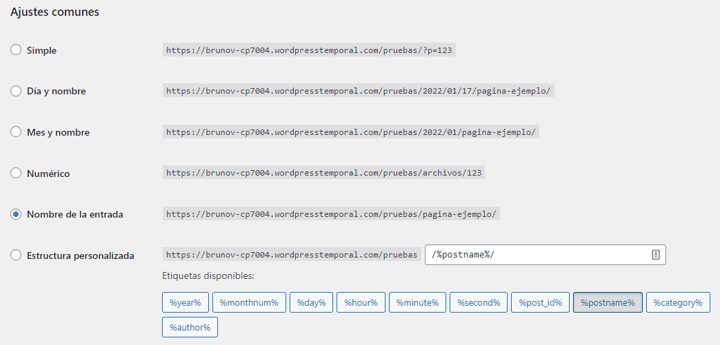Screen dimensions: 720x345
Task: Click the Numérico label text
Action: (48, 174)
